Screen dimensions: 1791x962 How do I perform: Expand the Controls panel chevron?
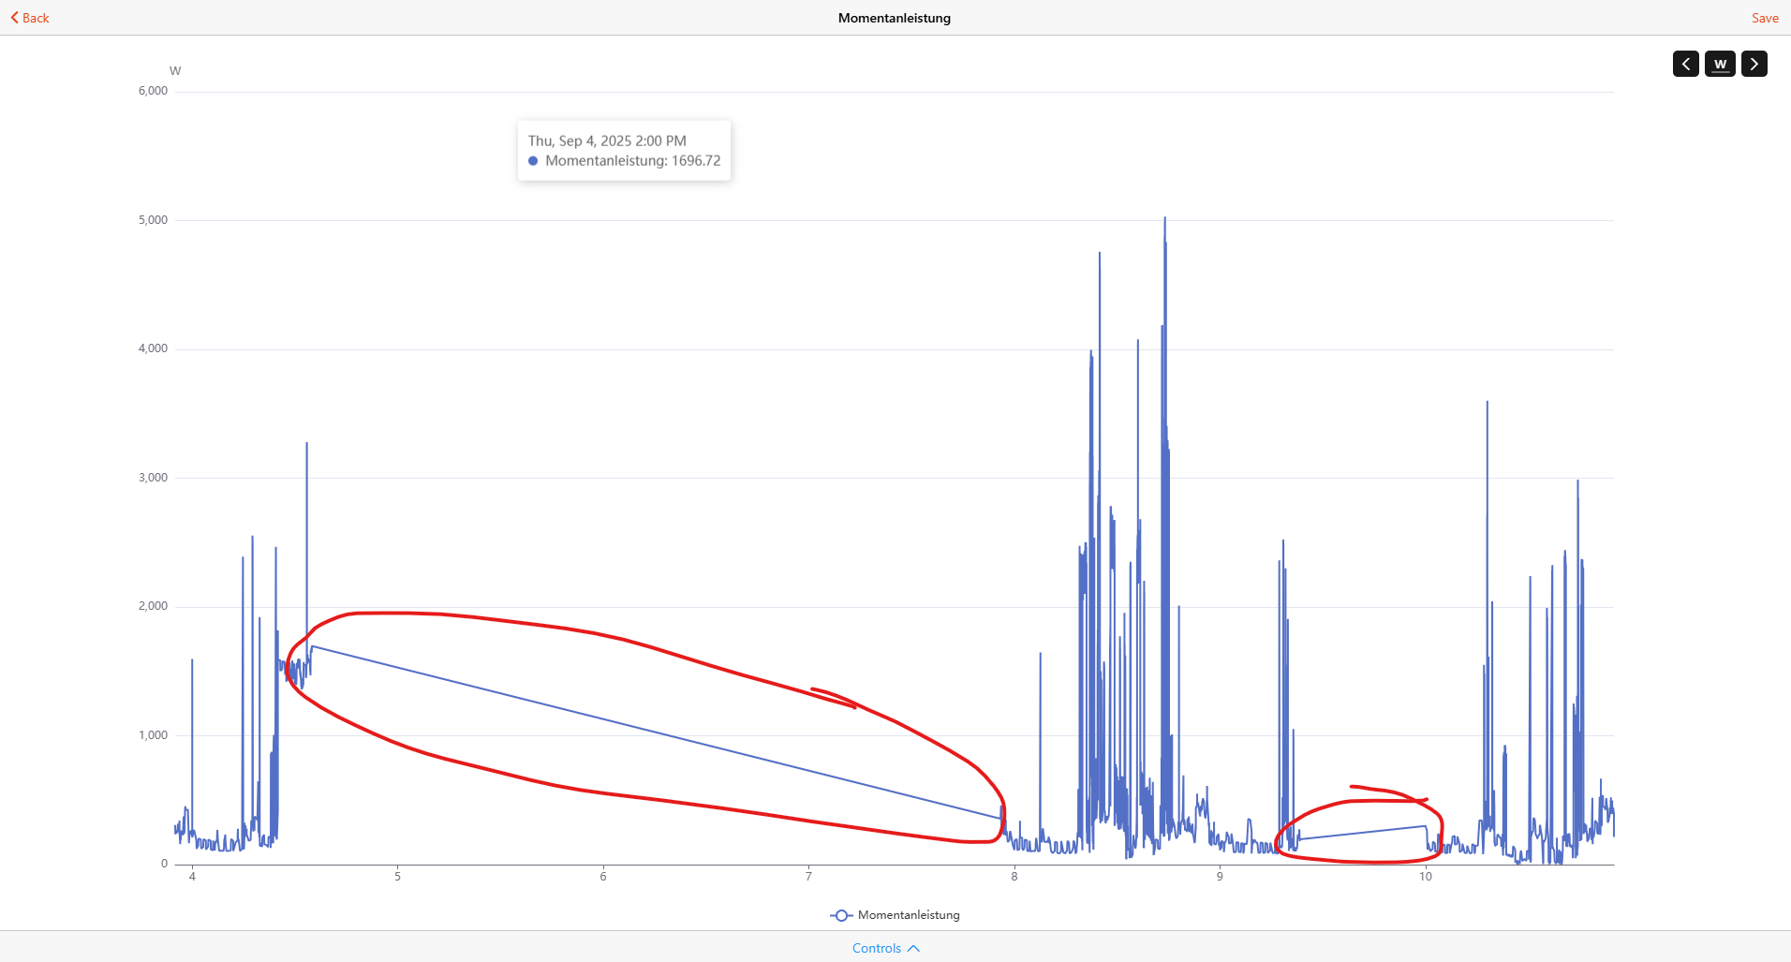click(x=913, y=948)
